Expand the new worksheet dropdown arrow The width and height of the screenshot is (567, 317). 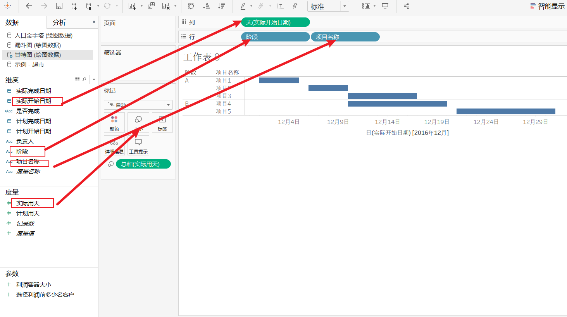[141, 6]
